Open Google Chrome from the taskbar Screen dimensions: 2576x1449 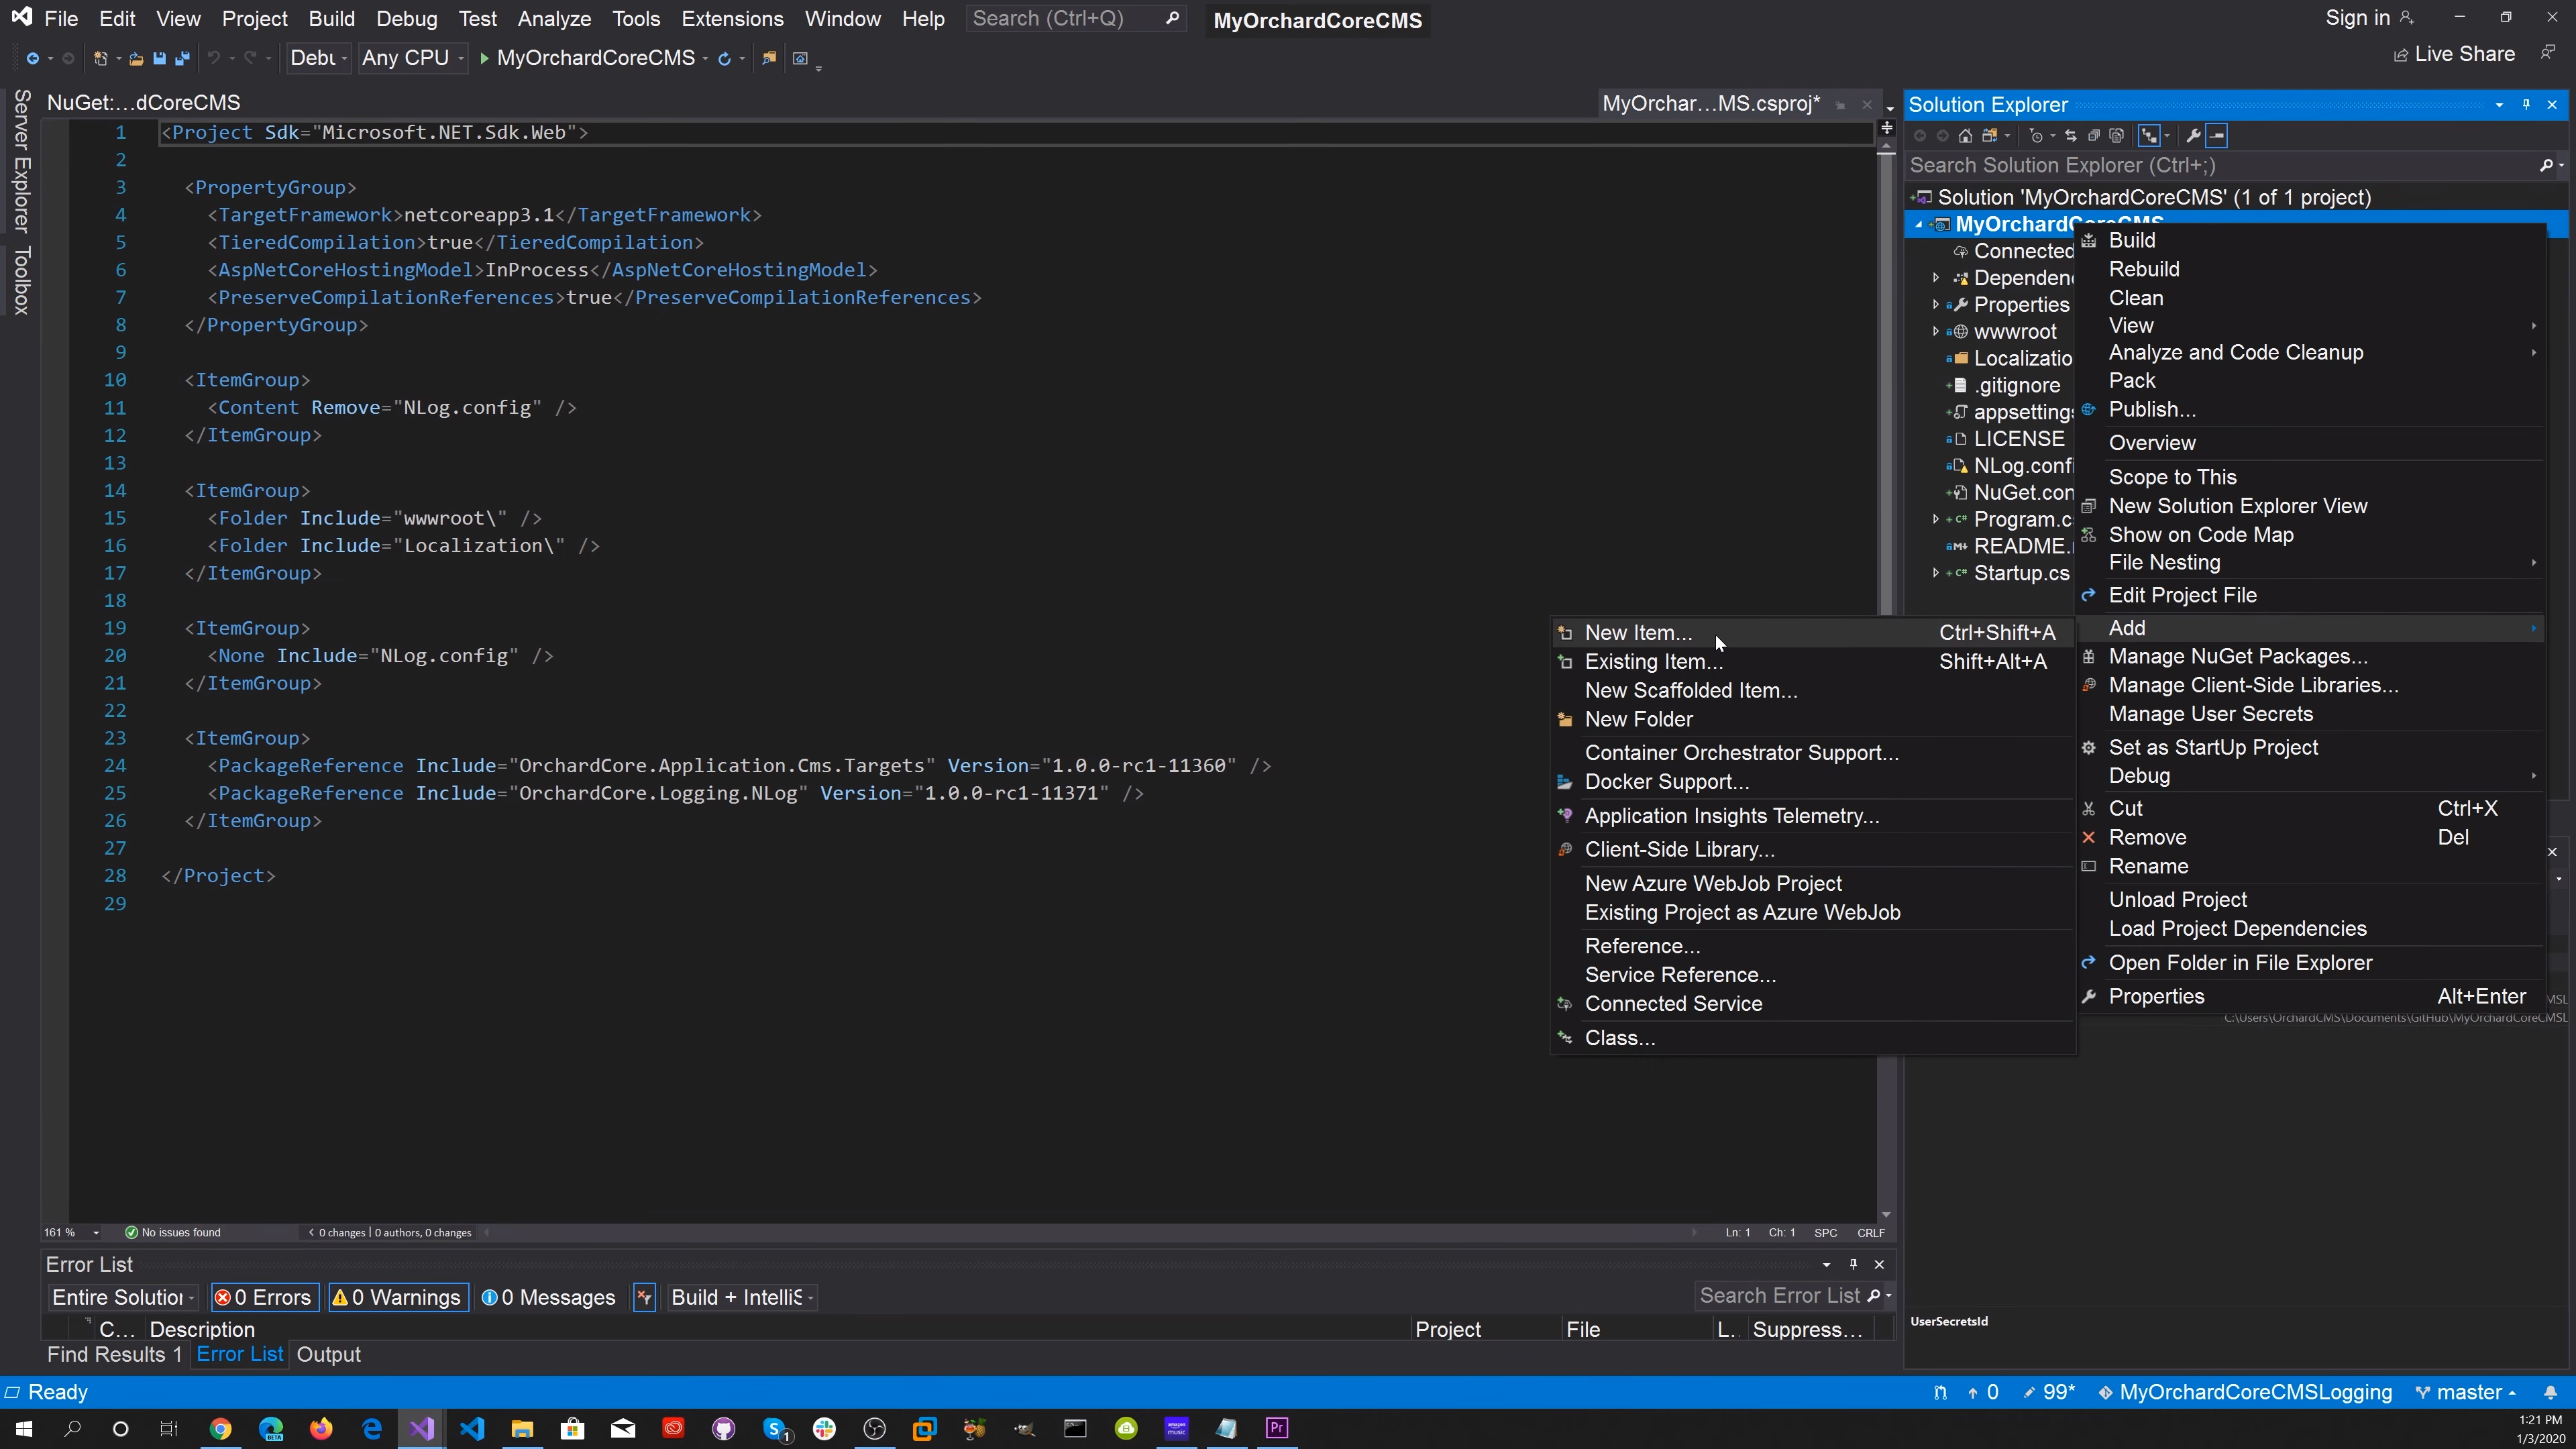point(220,1428)
